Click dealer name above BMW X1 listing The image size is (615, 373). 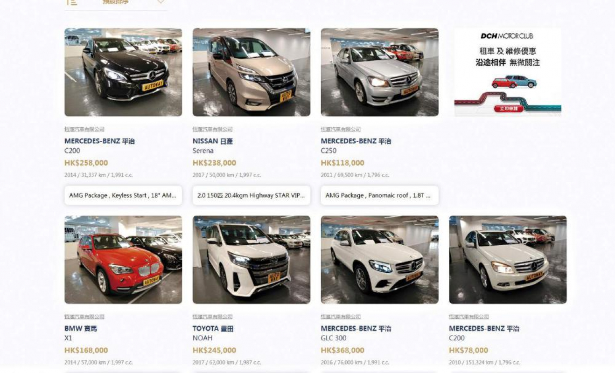point(84,317)
